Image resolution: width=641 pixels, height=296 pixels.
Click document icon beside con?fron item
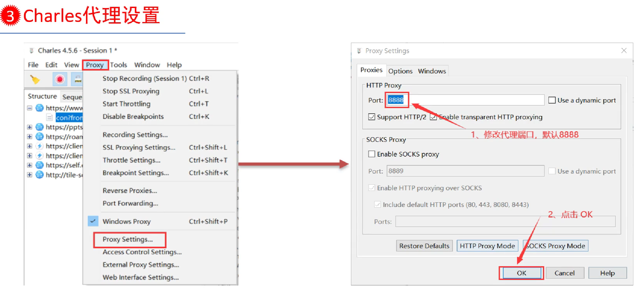click(49, 117)
